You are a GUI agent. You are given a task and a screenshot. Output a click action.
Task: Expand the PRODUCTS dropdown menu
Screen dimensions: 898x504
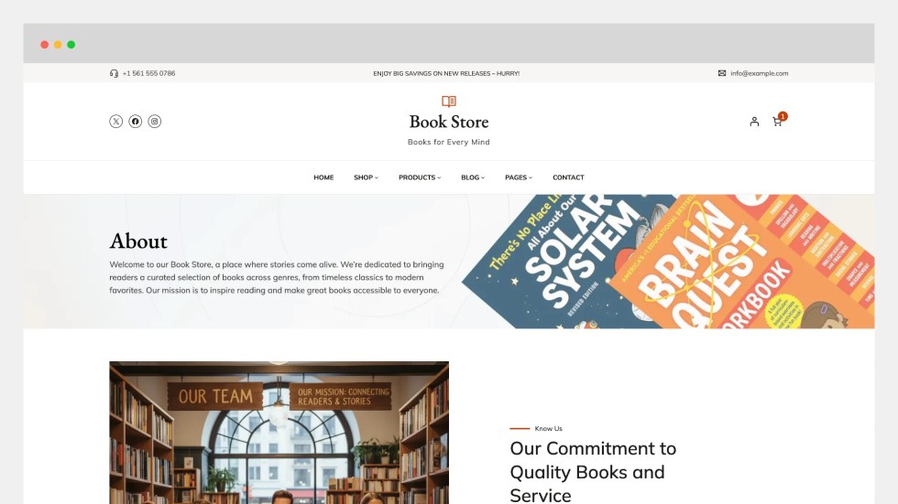point(420,177)
